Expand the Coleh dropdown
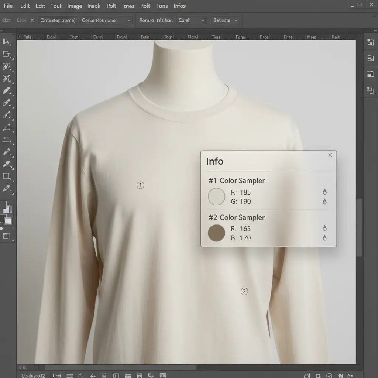The image size is (378, 378). pos(191,20)
